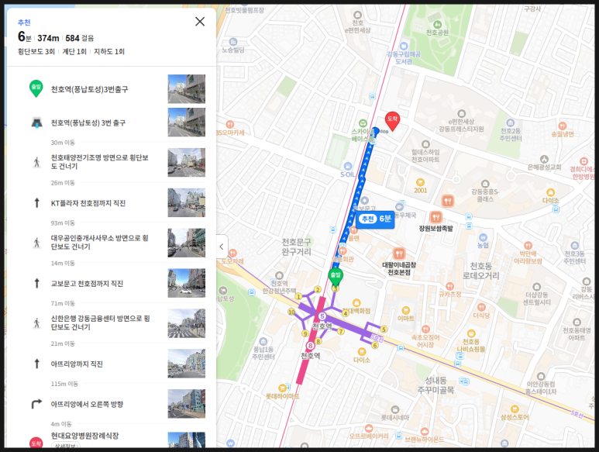Click straight arrow icon beside 아뜨리앙까지 직진
The height and width of the screenshot is (452, 599).
pos(36,364)
